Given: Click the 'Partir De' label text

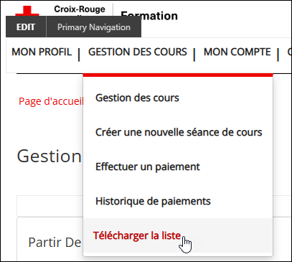Looking at the screenshot, I should click(x=55, y=243).
